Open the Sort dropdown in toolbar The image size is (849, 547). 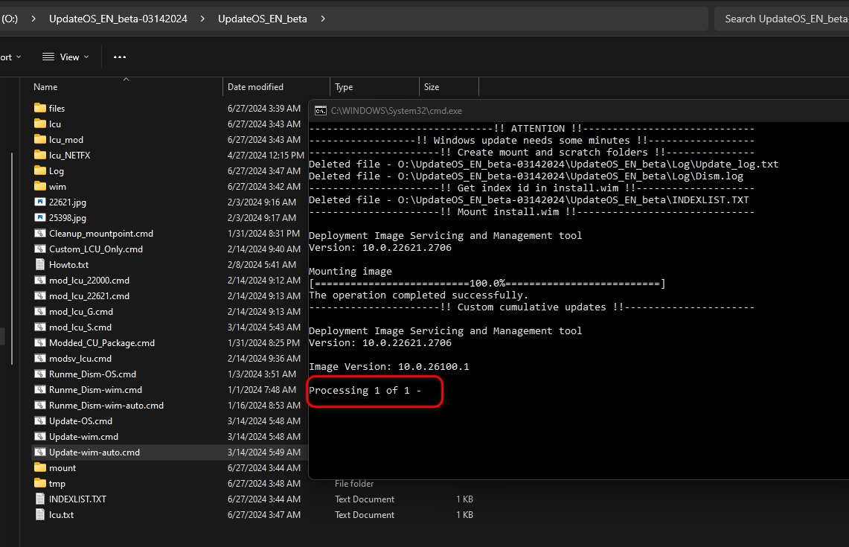(x=11, y=57)
